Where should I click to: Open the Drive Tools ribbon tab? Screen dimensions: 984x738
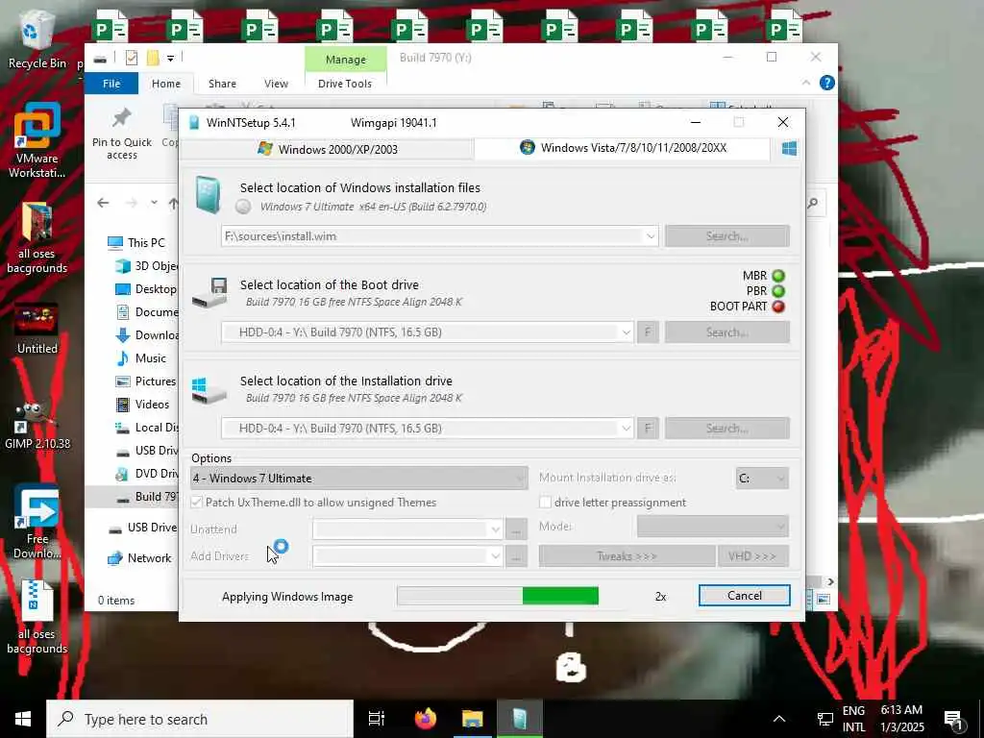(x=345, y=84)
